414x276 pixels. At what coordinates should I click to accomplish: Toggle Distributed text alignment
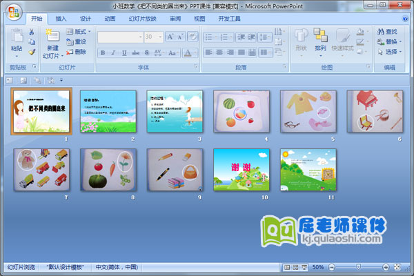pyautogui.click(x=252, y=52)
